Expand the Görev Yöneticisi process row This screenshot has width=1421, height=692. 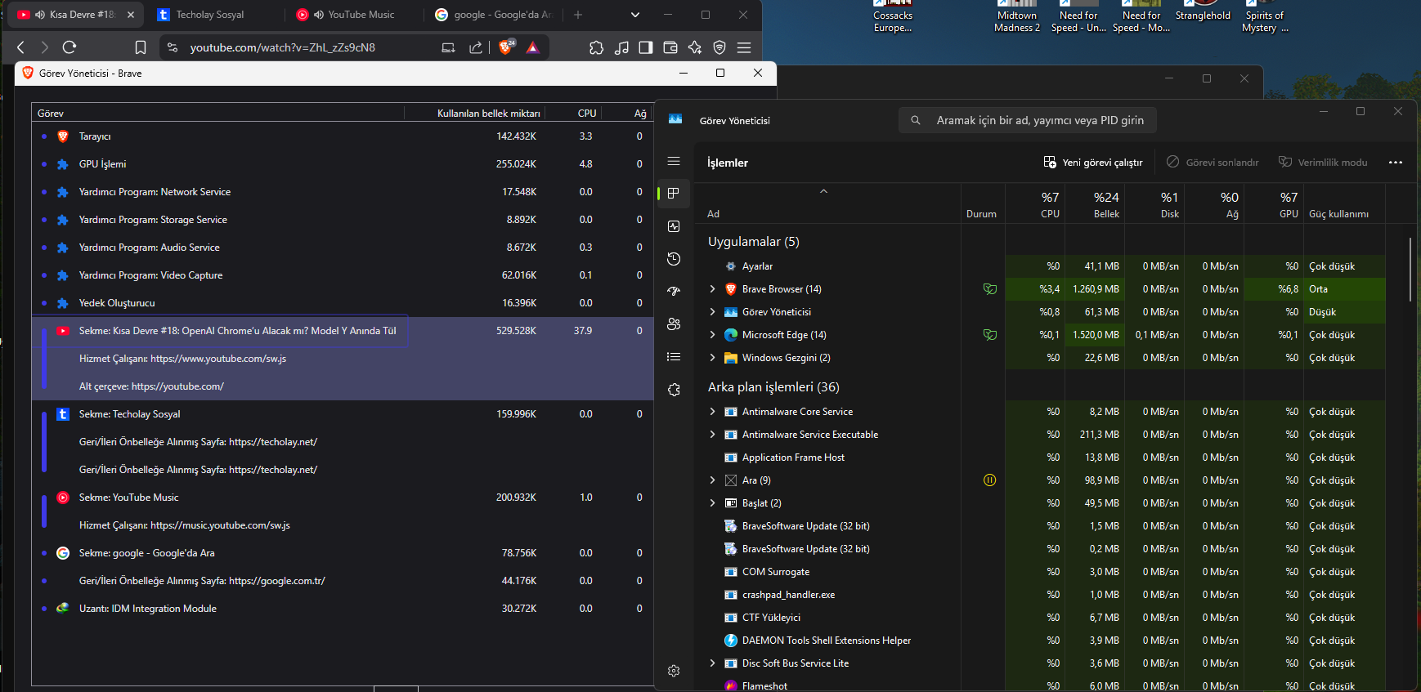[713, 312]
